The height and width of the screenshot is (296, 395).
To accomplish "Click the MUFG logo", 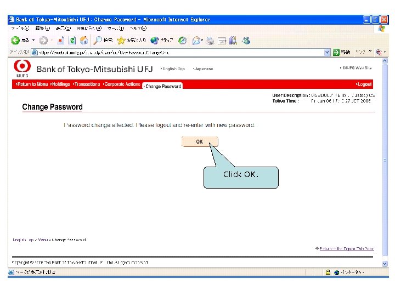I will (22, 69).
